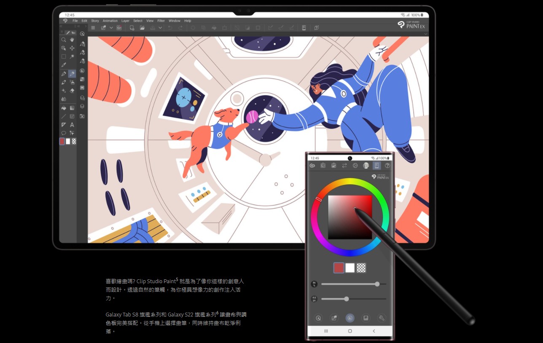Choose the Blend droplets tool
Image resolution: width=543 pixels, height=343 pixels.
[x=64, y=99]
